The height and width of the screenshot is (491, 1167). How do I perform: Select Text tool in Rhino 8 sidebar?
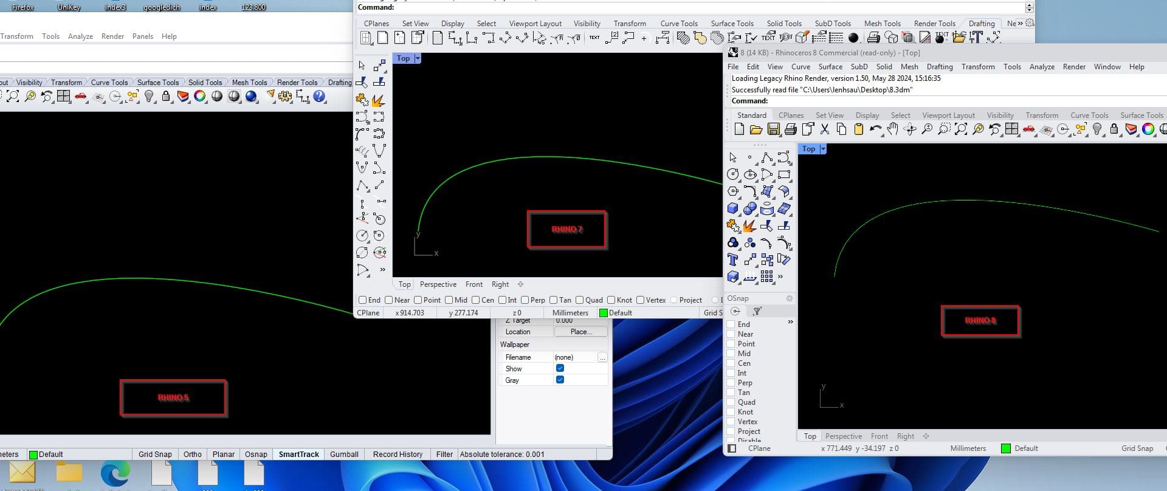click(733, 260)
